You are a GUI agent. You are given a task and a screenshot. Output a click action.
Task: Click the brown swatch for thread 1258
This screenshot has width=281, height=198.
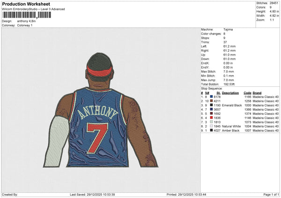(x=212, y=101)
